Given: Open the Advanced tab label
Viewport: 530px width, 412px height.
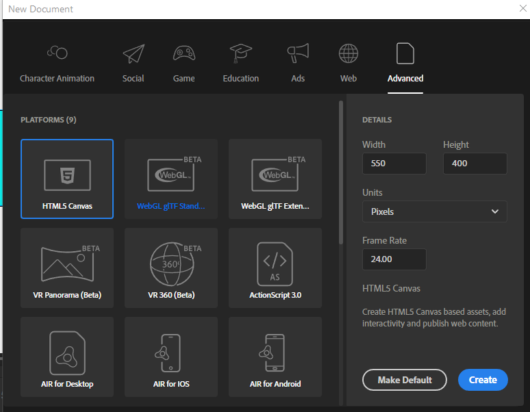Looking at the screenshot, I should point(406,79).
